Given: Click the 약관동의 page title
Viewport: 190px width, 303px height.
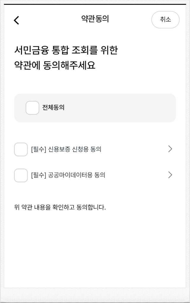Looking at the screenshot, I should (95, 20).
